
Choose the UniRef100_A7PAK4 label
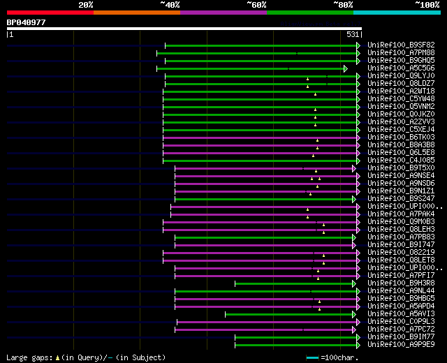401,214
